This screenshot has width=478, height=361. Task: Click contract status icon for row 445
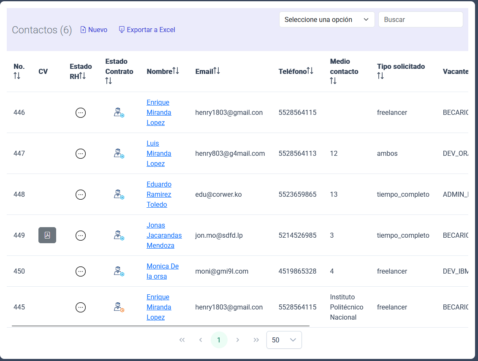click(x=119, y=307)
